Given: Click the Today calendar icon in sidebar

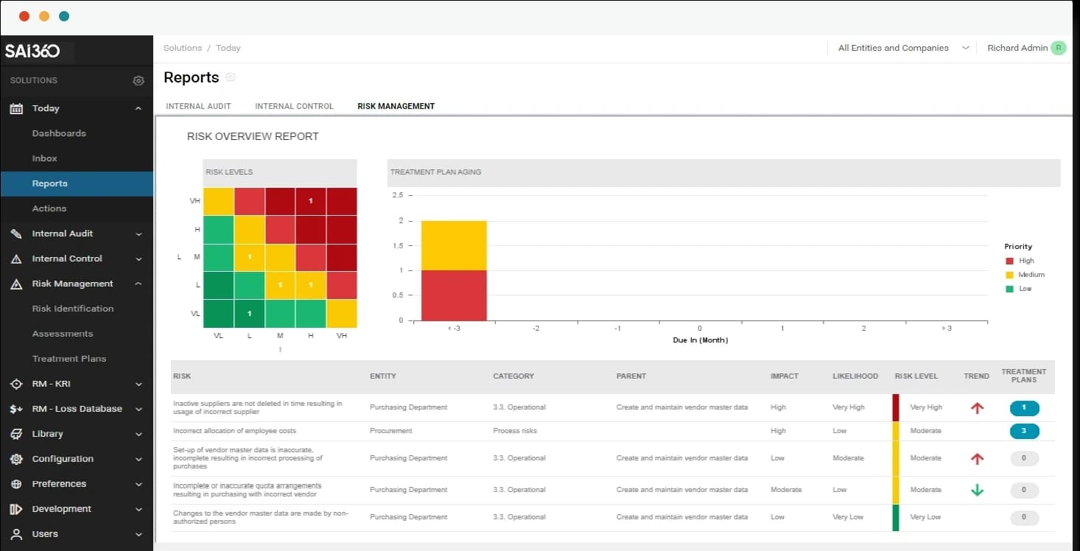Looking at the screenshot, I should click(16, 108).
